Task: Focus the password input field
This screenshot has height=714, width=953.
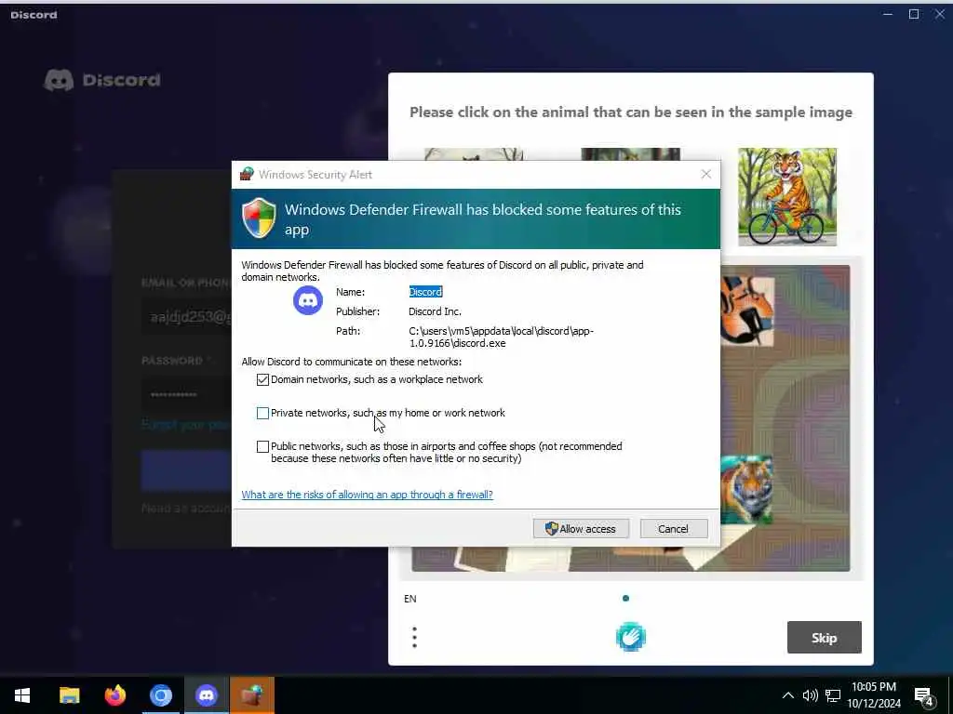Action: click(186, 394)
